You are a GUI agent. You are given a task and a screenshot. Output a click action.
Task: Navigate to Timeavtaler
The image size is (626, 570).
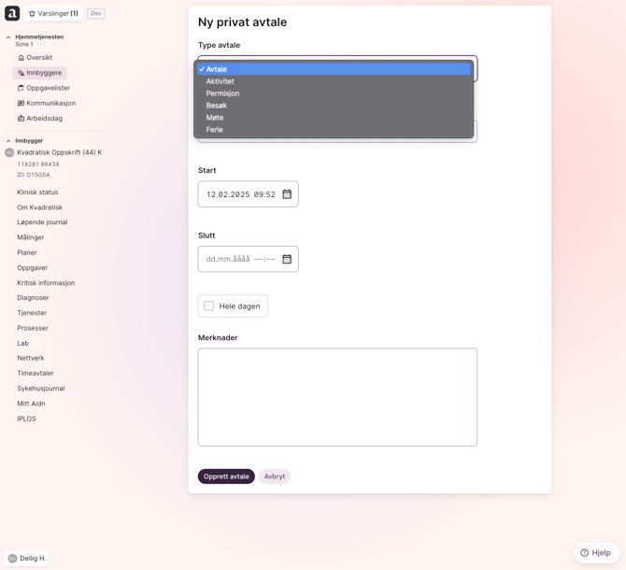pyautogui.click(x=36, y=373)
